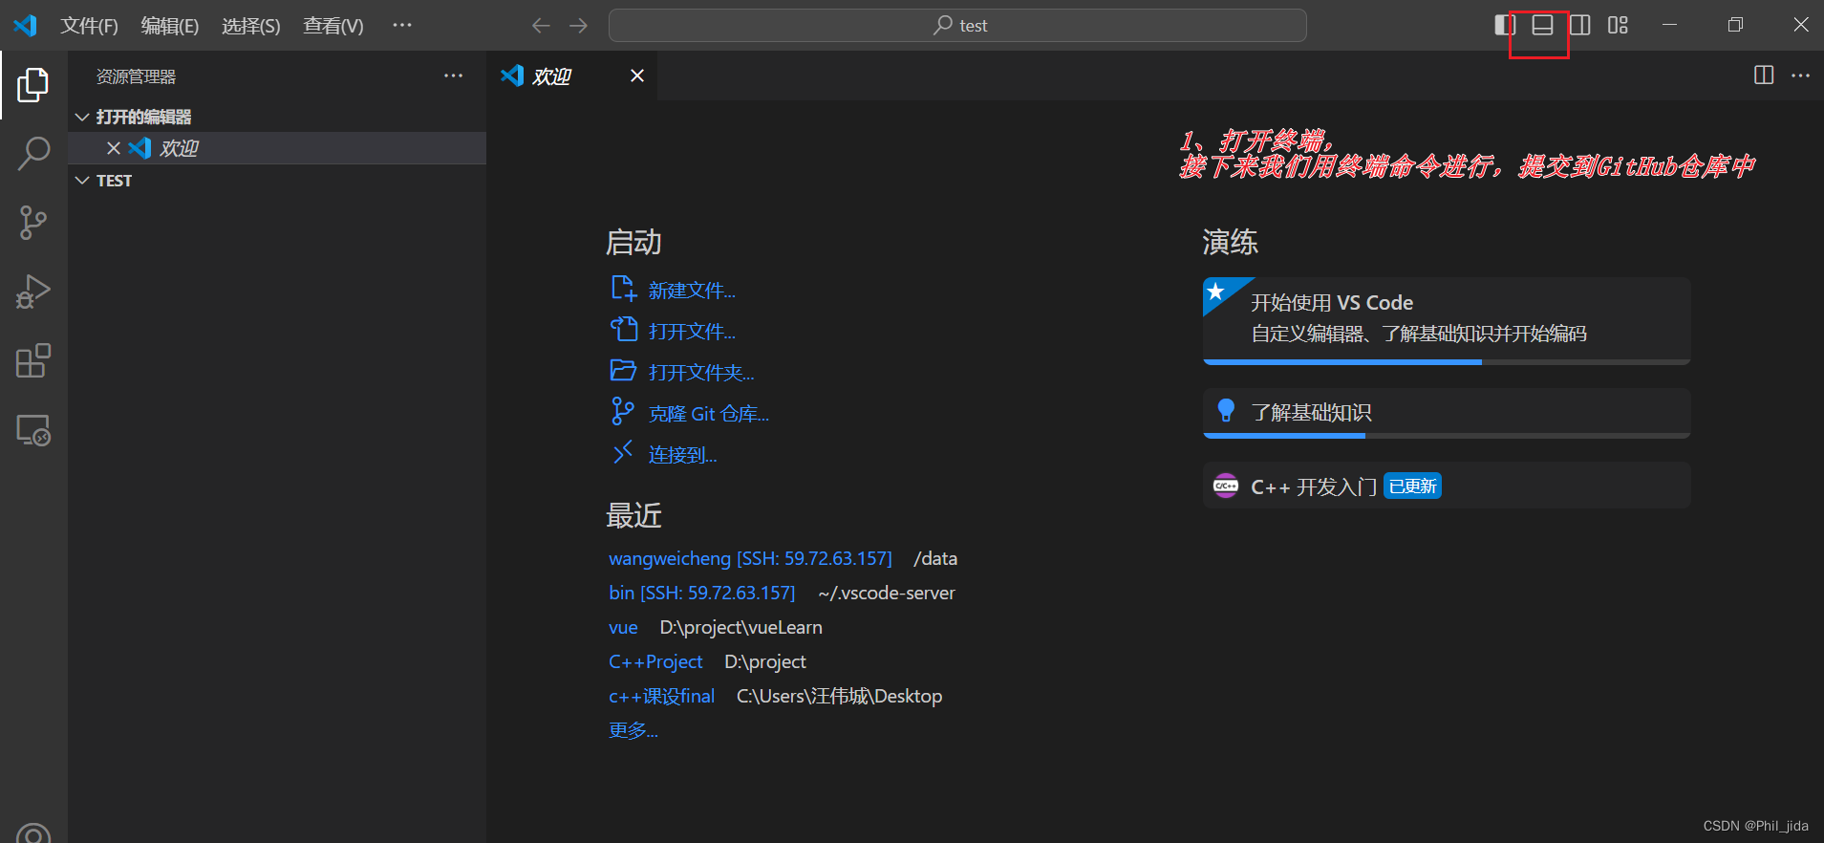
Task: Click the 更多... link under recent
Action: [x=633, y=730]
